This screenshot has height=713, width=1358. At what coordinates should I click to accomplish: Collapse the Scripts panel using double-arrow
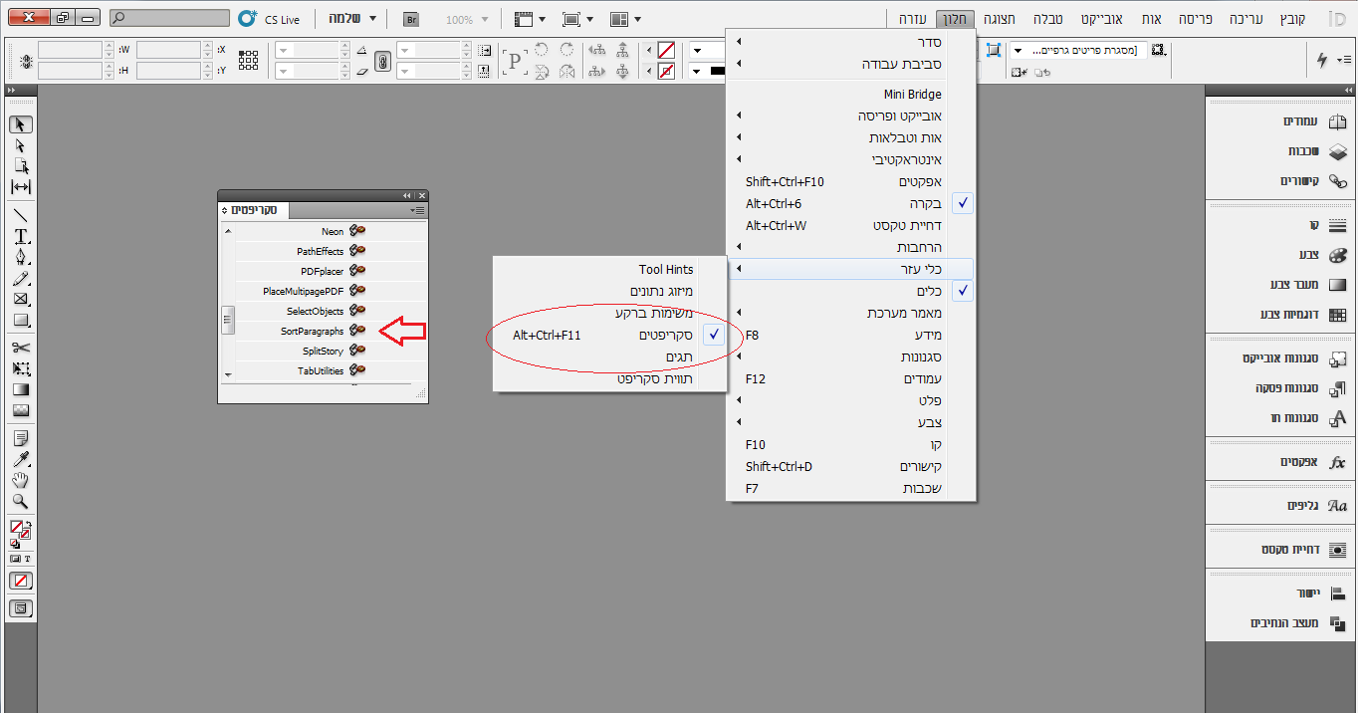pos(406,195)
